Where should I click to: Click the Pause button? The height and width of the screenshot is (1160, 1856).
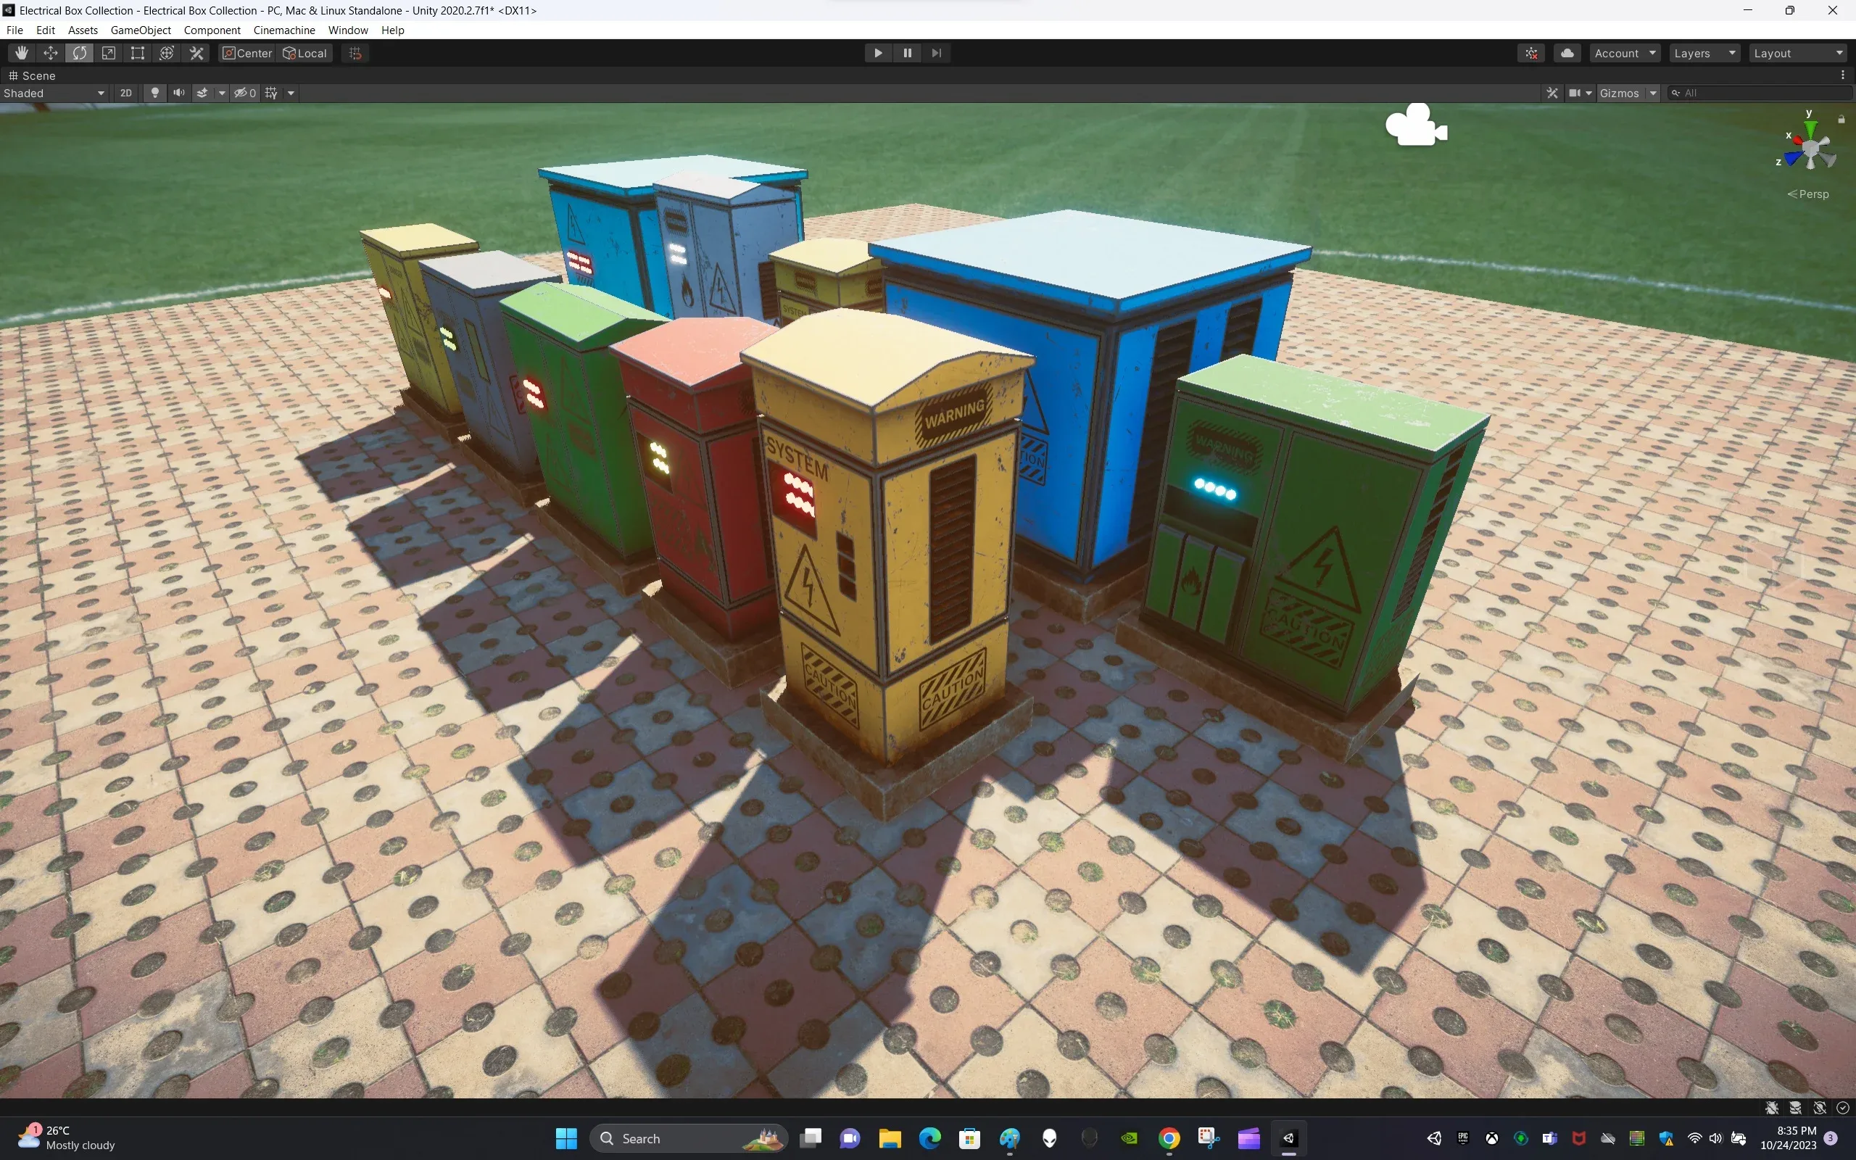907,53
